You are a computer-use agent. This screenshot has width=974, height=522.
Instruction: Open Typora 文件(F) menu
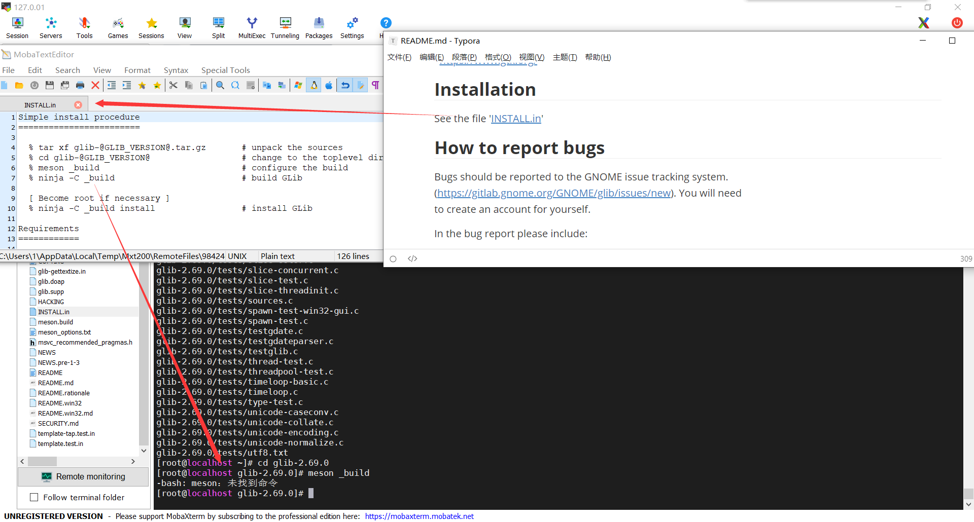coord(399,57)
